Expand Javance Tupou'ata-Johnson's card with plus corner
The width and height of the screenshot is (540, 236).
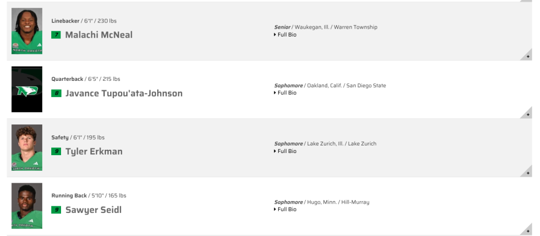click(527, 114)
